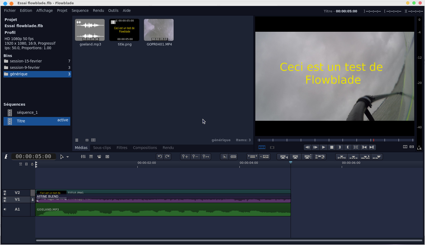Screen dimensions: 425x245
Task: Mute audio on track V1
Action: (5, 201)
